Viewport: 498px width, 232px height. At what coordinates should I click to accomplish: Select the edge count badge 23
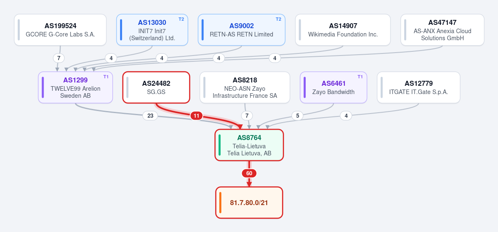[150, 116]
